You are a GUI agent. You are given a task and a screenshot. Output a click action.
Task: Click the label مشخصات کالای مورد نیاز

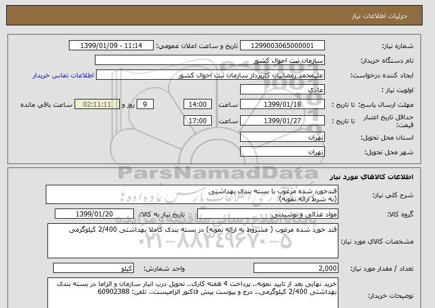pos(377,241)
